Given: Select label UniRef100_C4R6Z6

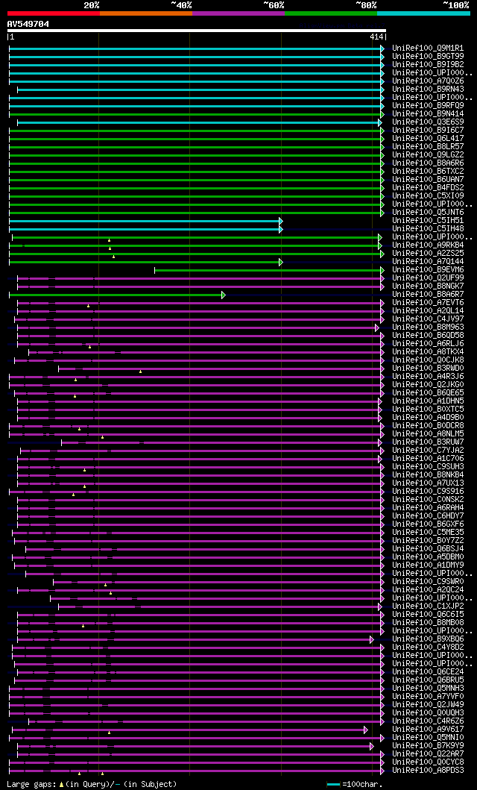Looking at the screenshot, I should coord(429,720).
